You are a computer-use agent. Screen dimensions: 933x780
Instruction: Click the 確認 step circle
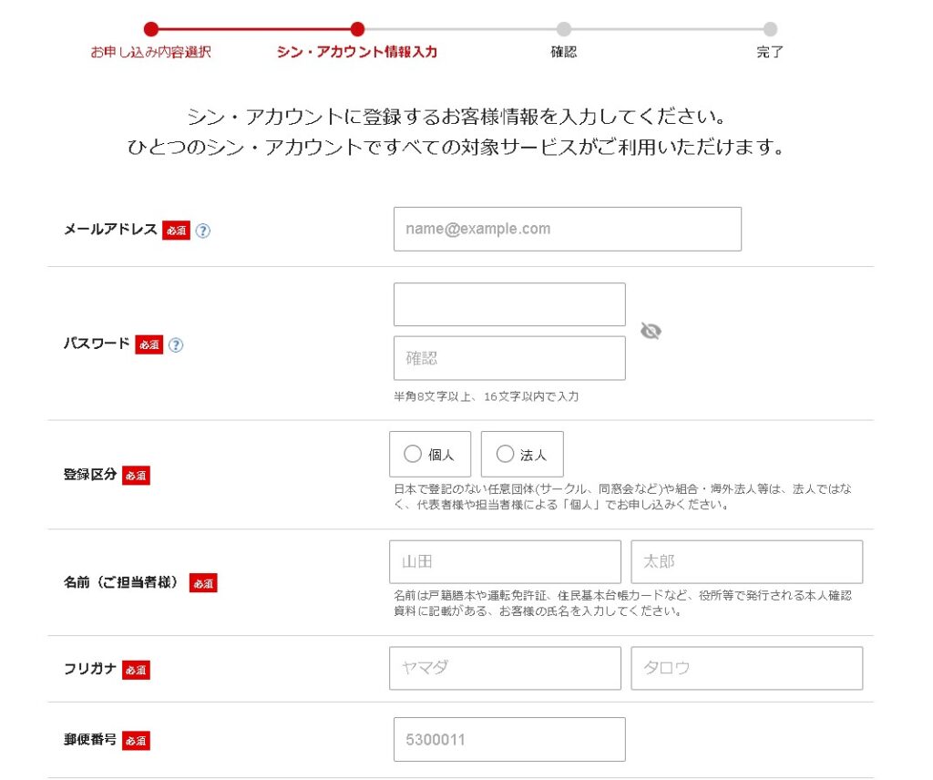564,29
